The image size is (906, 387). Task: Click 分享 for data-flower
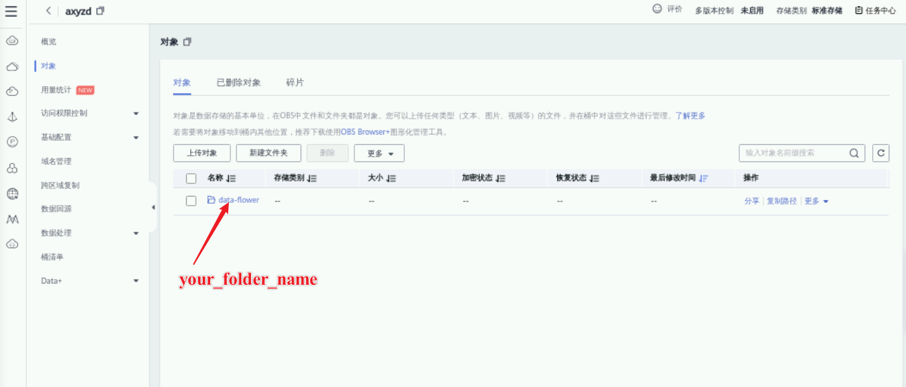(x=752, y=201)
